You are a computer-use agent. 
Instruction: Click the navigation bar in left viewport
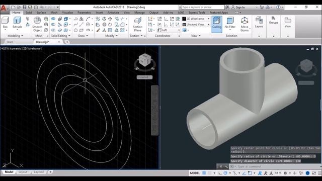[x=154, y=111]
